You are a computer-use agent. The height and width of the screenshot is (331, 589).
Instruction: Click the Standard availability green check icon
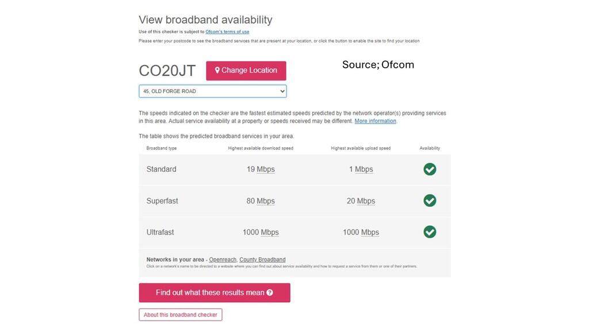430,169
